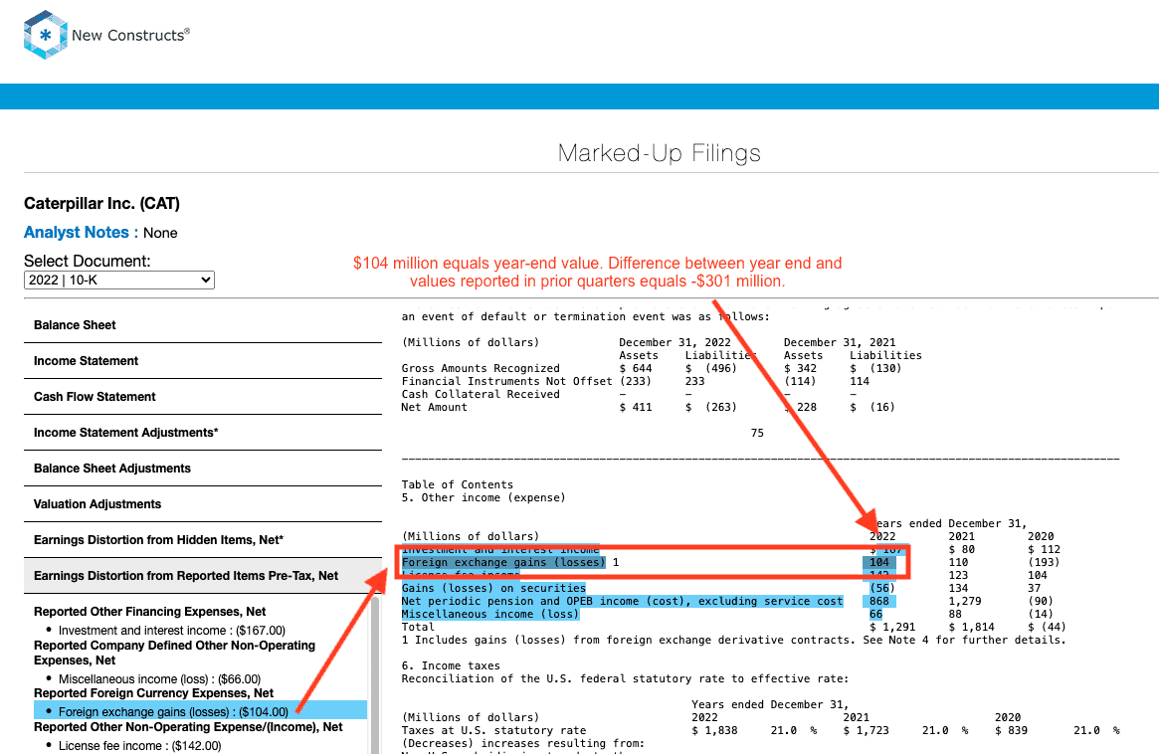Screen dimensions: 1159x754
Task: Open Balance Sheet Adjustments section
Action: click(203, 469)
